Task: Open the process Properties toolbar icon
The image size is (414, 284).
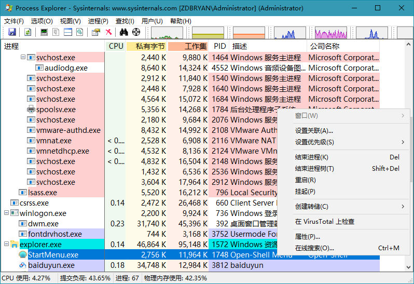Action: coord(96,32)
